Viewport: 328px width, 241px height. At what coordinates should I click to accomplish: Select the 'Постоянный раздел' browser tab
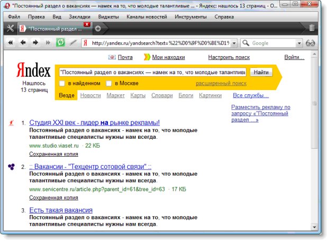point(55,29)
